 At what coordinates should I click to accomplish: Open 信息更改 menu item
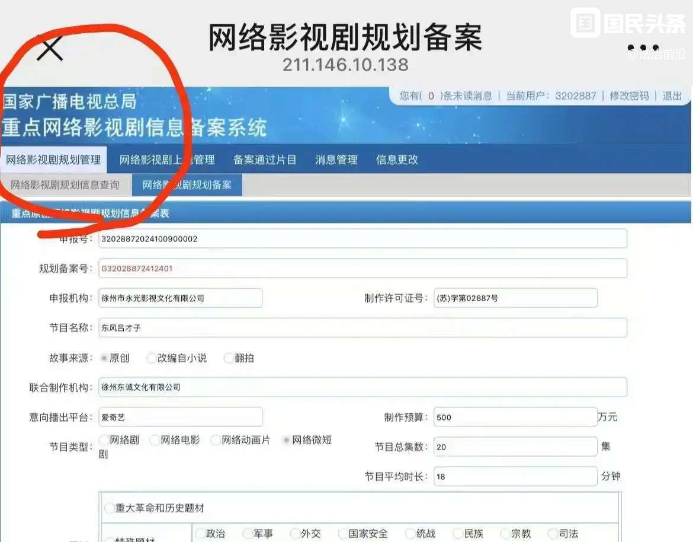(x=397, y=160)
